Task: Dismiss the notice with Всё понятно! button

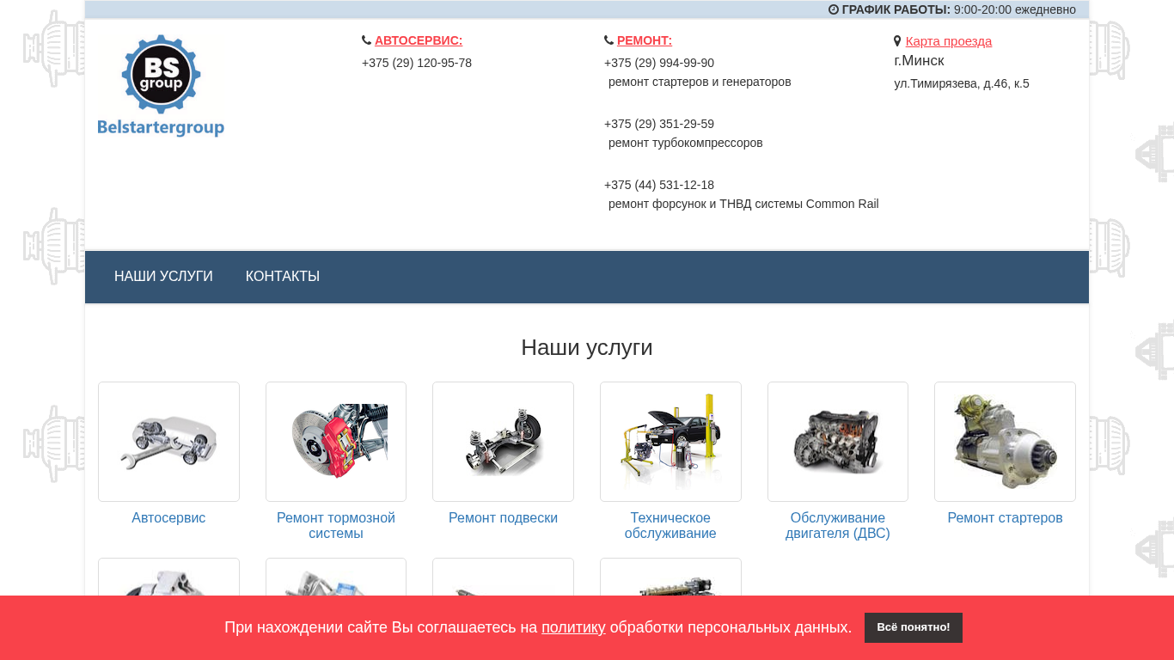Action: (914, 627)
